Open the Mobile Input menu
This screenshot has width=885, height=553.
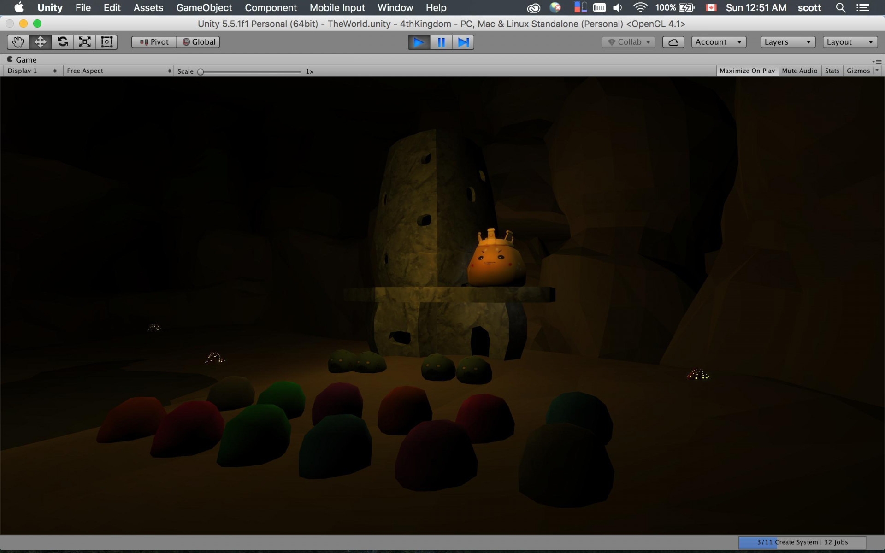click(337, 7)
